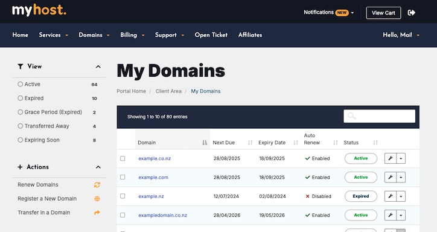This screenshot has height=232, width=437.
Task: Click the globe icon for Register a New Domain
Action: click(x=97, y=199)
